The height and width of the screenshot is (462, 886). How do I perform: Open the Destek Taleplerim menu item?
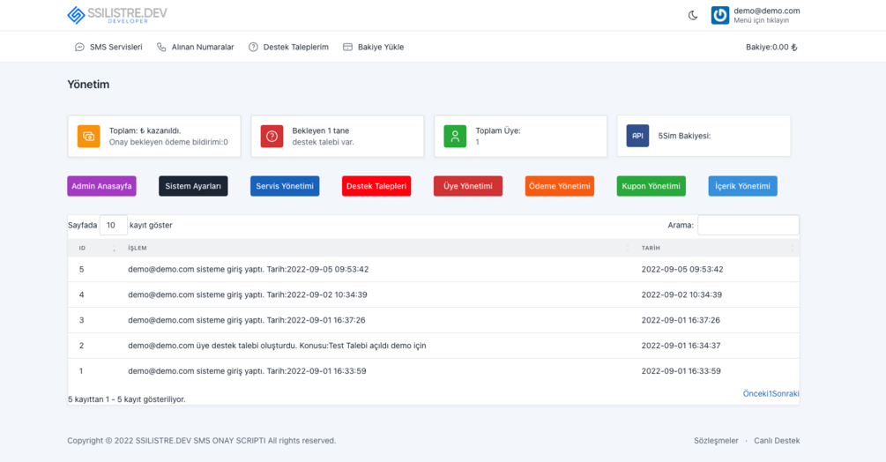tap(289, 47)
